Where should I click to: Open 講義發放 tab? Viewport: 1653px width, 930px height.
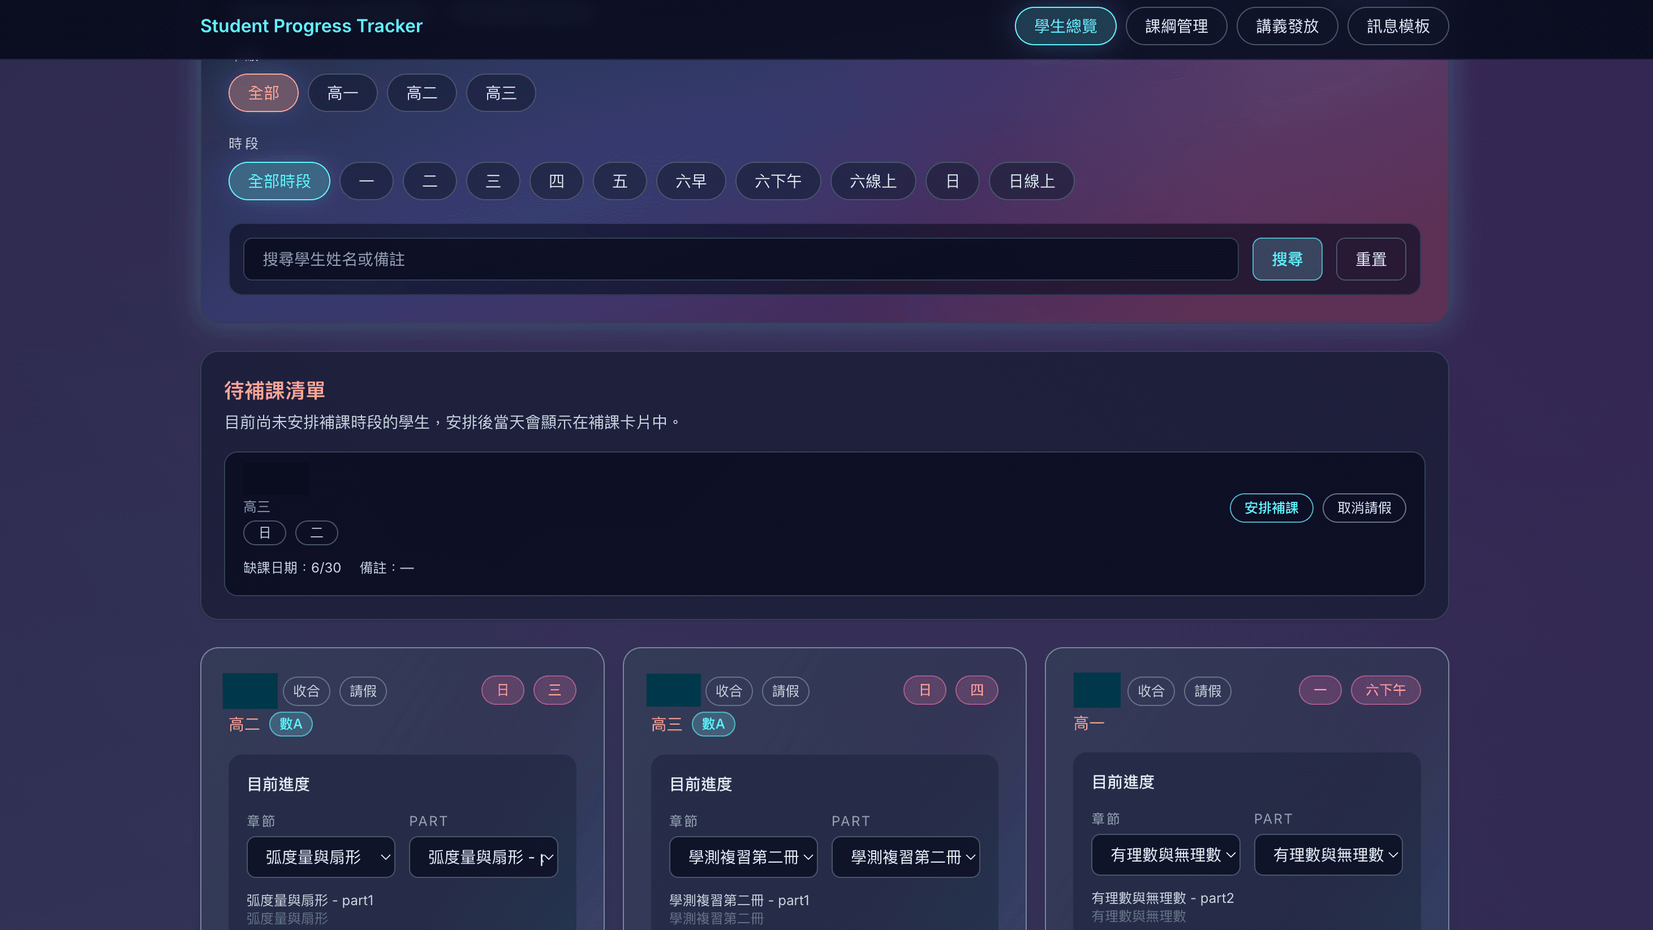[x=1287, y=27]
